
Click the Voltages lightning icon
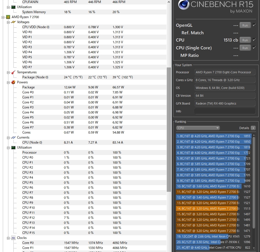(13, 22)
